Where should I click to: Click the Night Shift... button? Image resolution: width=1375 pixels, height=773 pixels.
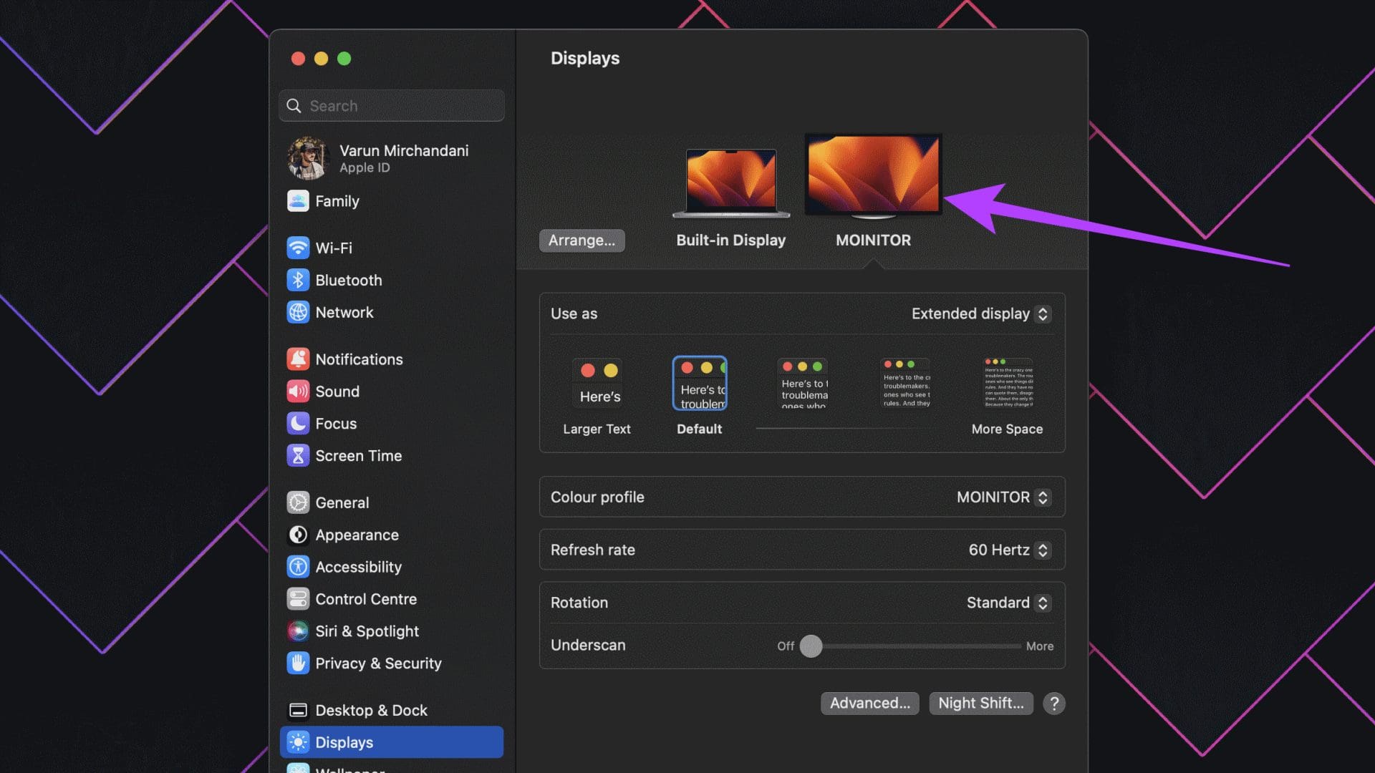click(x=981, y=704)
